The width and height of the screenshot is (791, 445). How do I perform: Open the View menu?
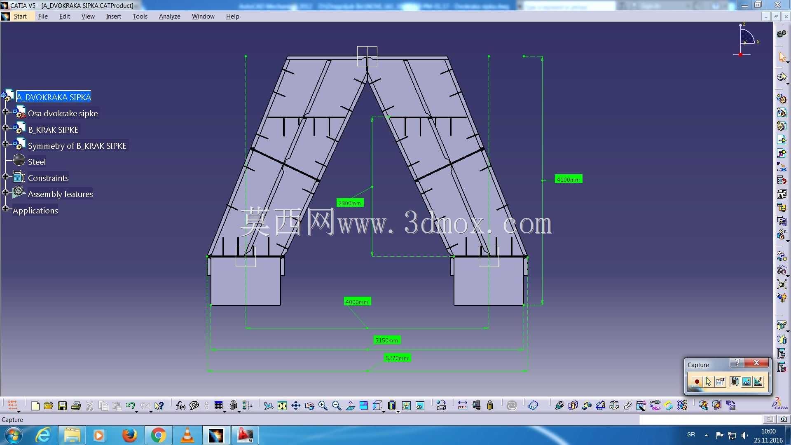click(88, 16)
